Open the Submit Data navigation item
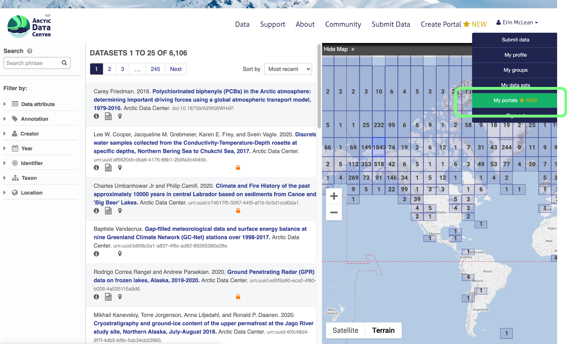The image size is (567, 344). [391, 24]
